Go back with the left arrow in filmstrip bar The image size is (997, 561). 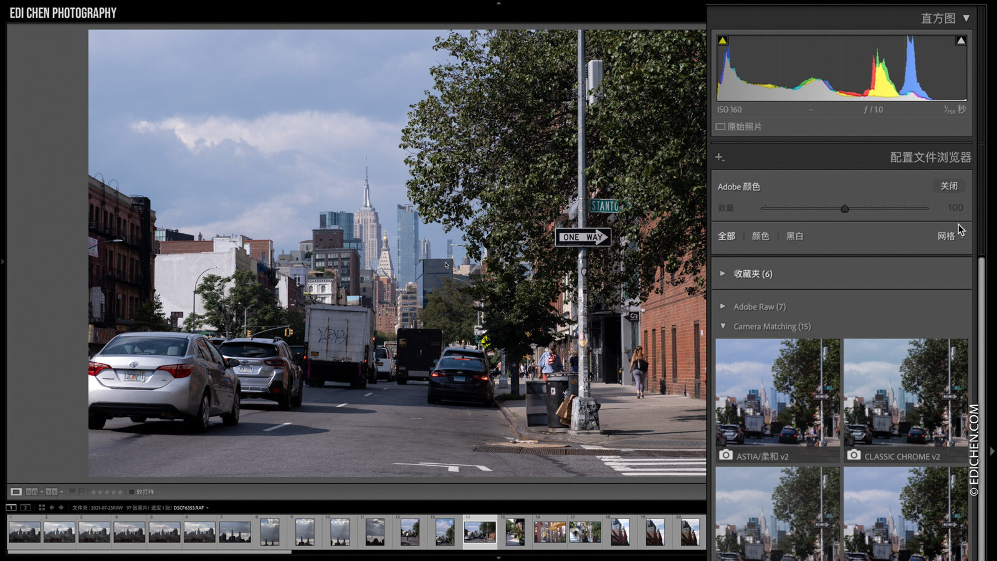pyautogui.click(x=52, y=507)
